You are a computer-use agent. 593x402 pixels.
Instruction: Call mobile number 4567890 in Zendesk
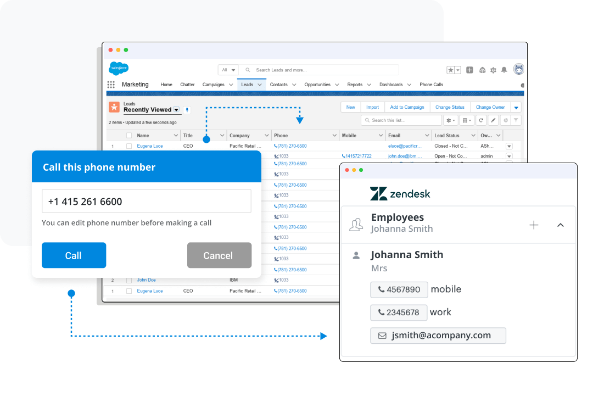coord(399,289)
